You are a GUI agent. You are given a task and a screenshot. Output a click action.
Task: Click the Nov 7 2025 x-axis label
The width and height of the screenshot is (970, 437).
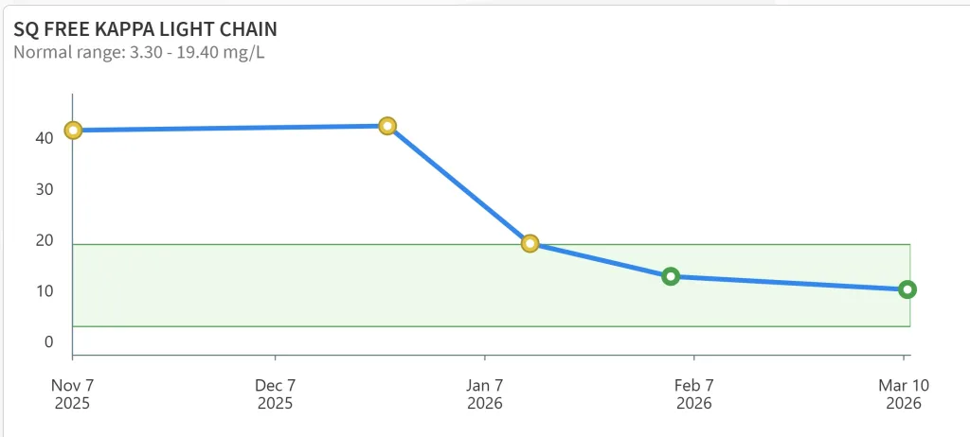click(x=73, y=394)
